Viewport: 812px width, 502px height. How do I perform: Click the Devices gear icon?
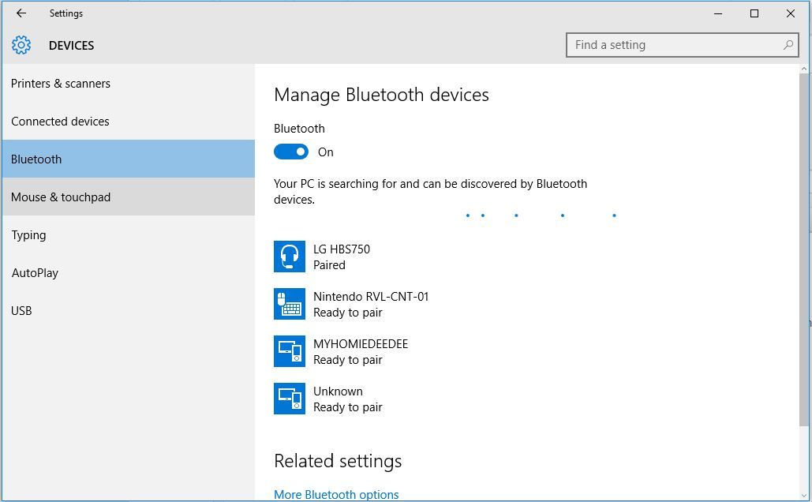[22, 45]
